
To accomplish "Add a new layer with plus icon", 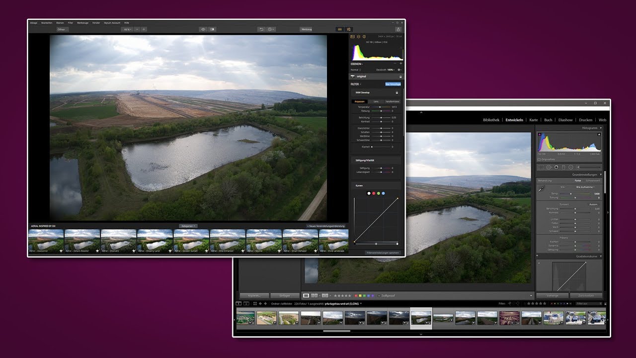I will pos(400,64).
